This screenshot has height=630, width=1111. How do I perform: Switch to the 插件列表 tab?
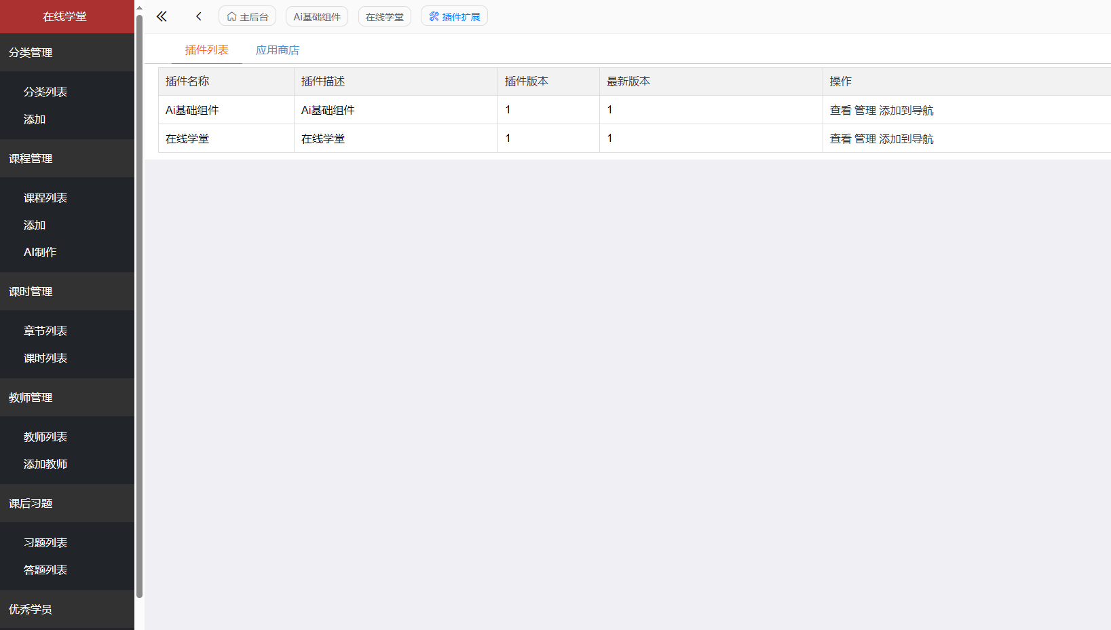(x=206, y=50)
